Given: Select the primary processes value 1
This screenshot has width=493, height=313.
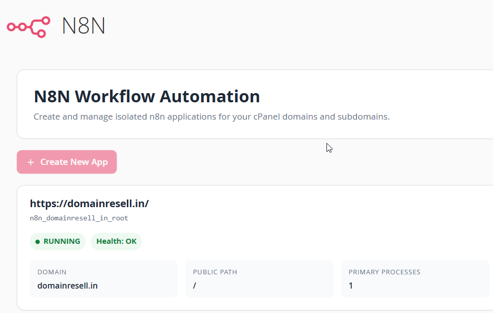Looking at the screenshot, I should (350, 286).
